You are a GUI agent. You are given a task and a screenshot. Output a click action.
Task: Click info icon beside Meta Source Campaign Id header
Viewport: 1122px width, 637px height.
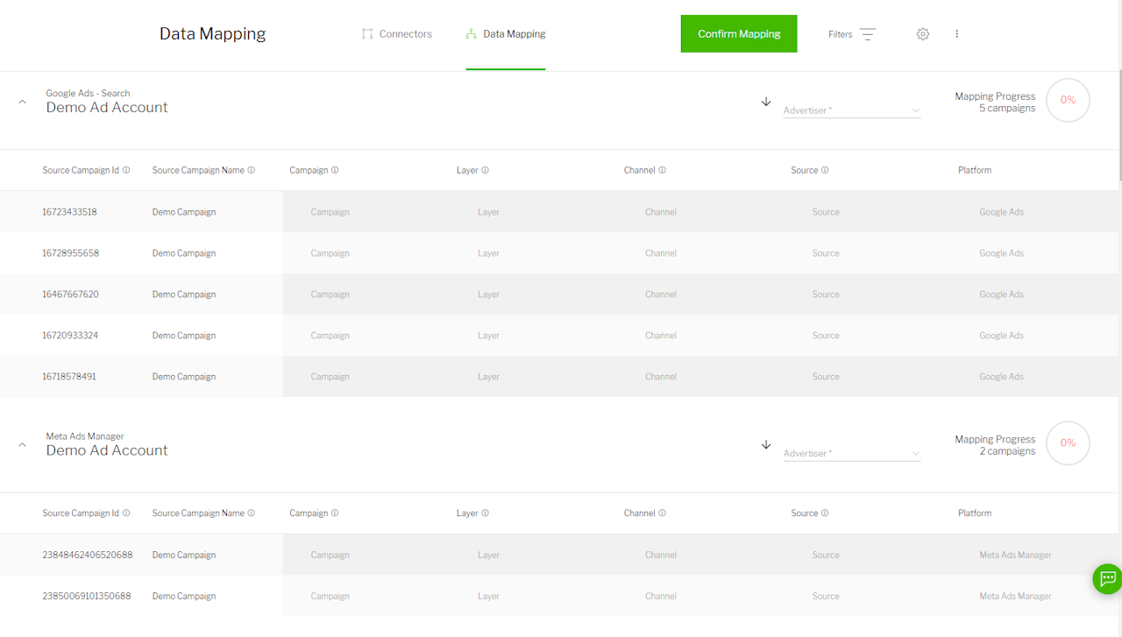click(126, 513)
